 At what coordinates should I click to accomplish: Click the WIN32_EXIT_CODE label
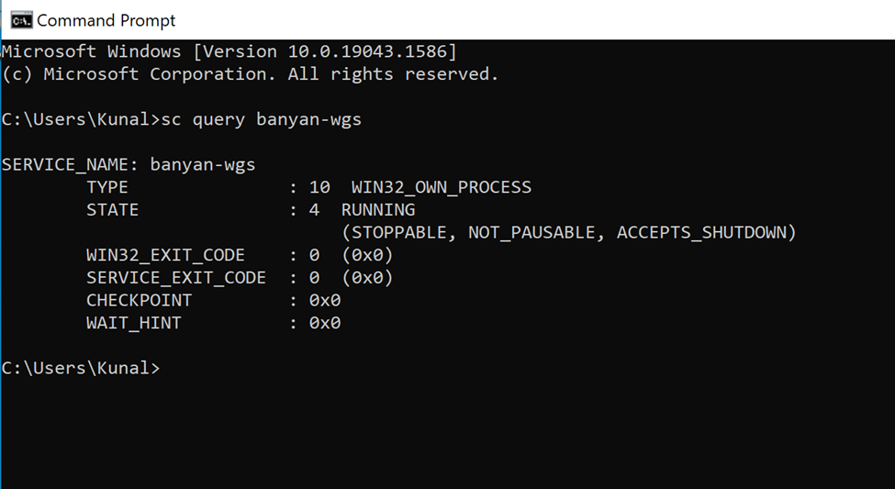pyautogui.click(x=165, y=255)
